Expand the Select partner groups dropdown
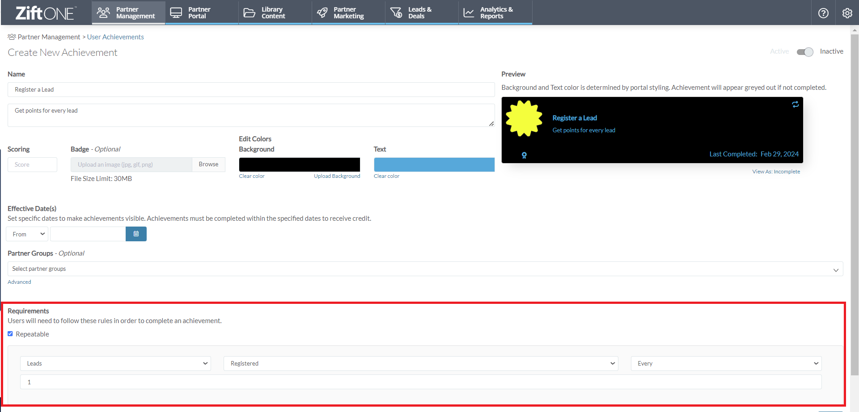The image size is (859, 412). coord(425,269)
